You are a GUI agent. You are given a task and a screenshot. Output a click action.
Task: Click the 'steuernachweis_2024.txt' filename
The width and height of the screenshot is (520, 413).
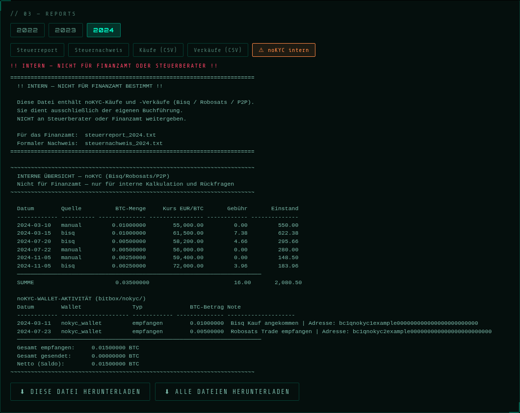click(124, 144)
